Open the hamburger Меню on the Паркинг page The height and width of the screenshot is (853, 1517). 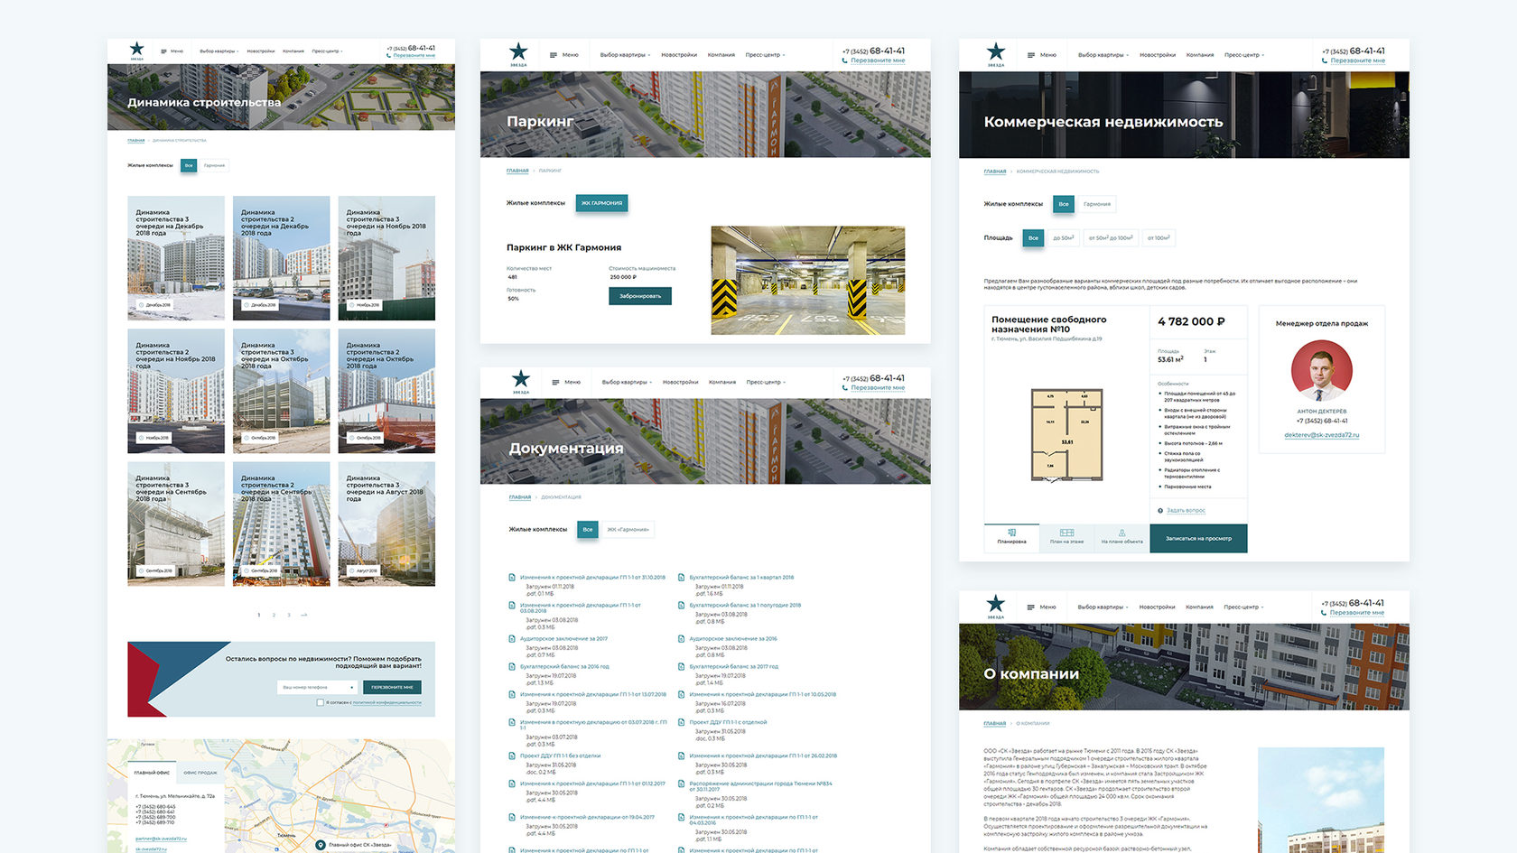point(563,55)
